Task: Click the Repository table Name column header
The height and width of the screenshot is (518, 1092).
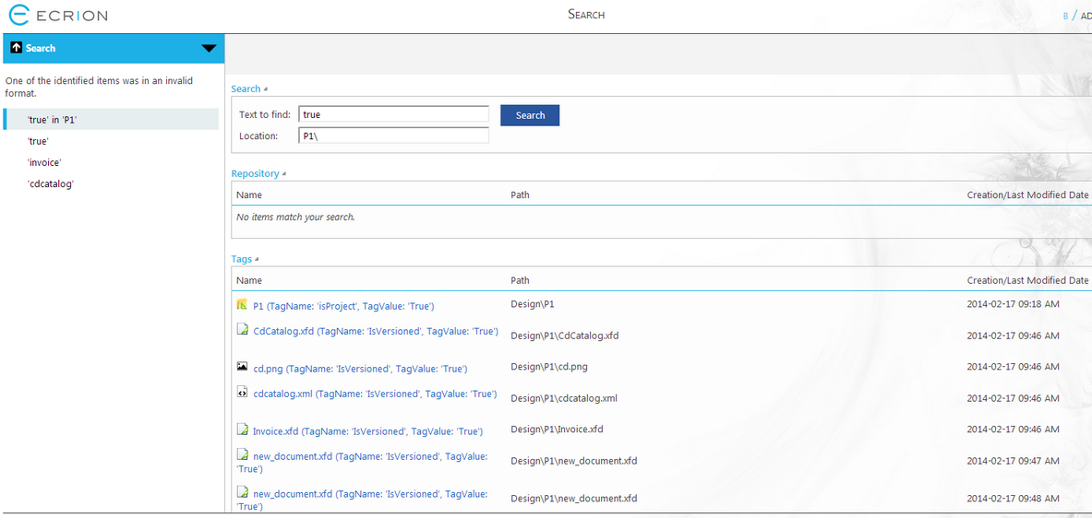Action: tap(248, 194)
